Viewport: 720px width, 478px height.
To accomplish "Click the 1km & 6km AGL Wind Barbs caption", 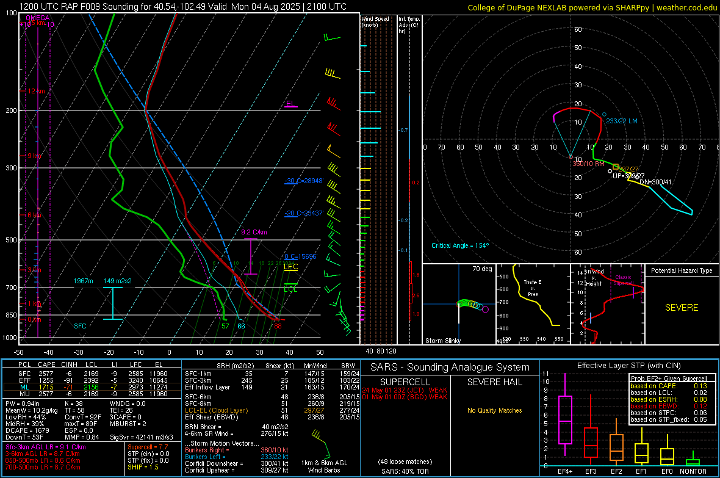I will pyautogui.click(x=324, y=466).
